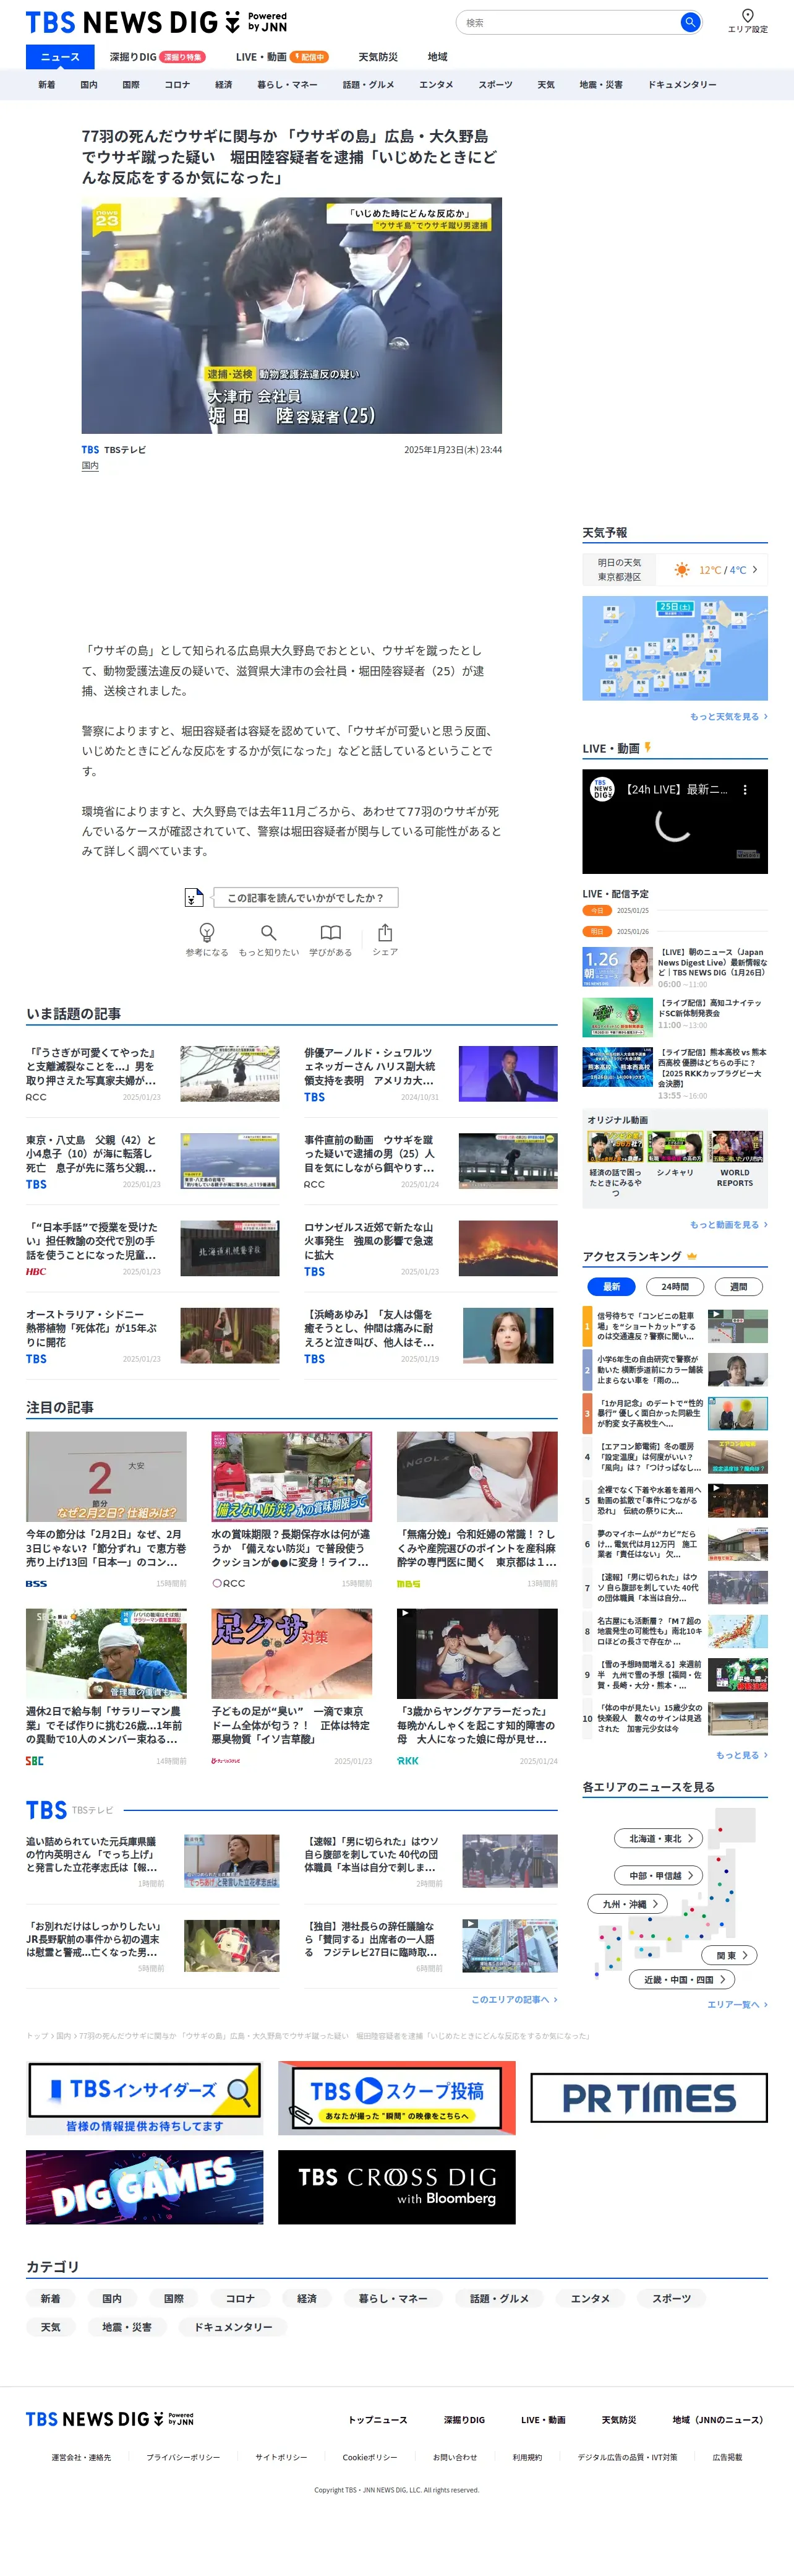Open 利用規約 footer link
The image size is (794, 2576).
coord(527,2457)
